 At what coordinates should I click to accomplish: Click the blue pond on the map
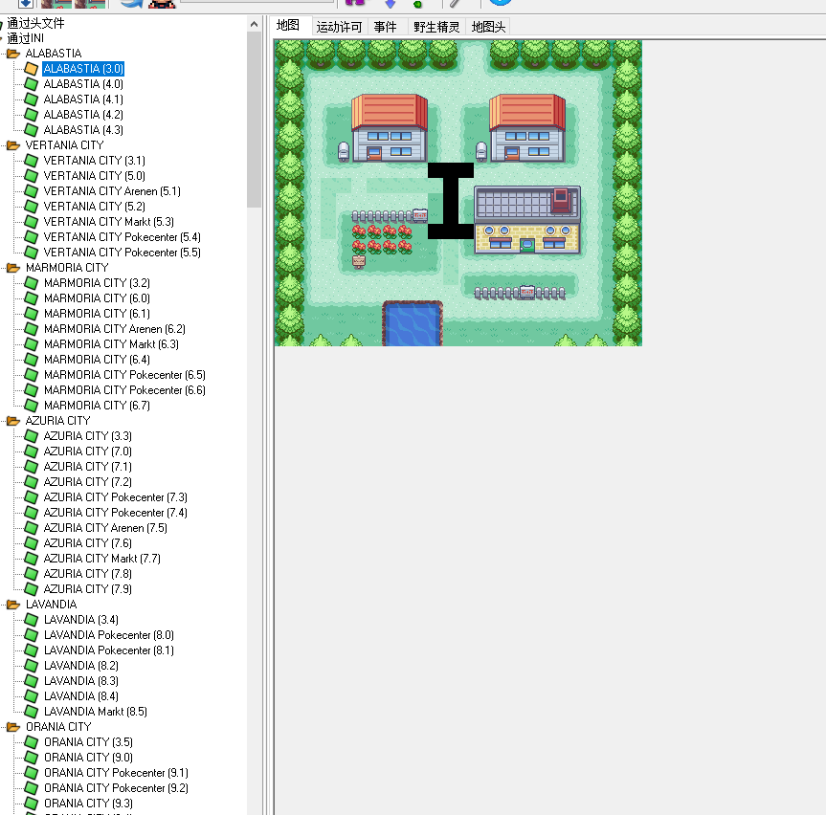coord(413,325)
